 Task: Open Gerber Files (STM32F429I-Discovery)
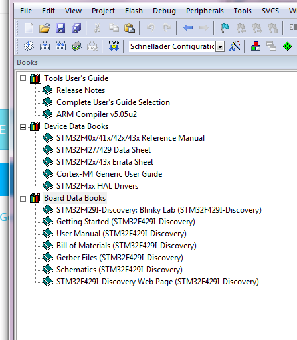click(120, 258)
